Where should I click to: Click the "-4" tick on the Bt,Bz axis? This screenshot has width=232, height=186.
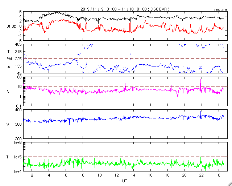click(x=20, y=36)
